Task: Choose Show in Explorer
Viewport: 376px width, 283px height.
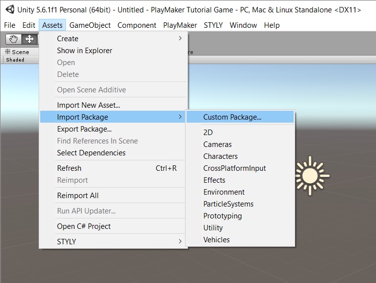Action: (113, 51)
